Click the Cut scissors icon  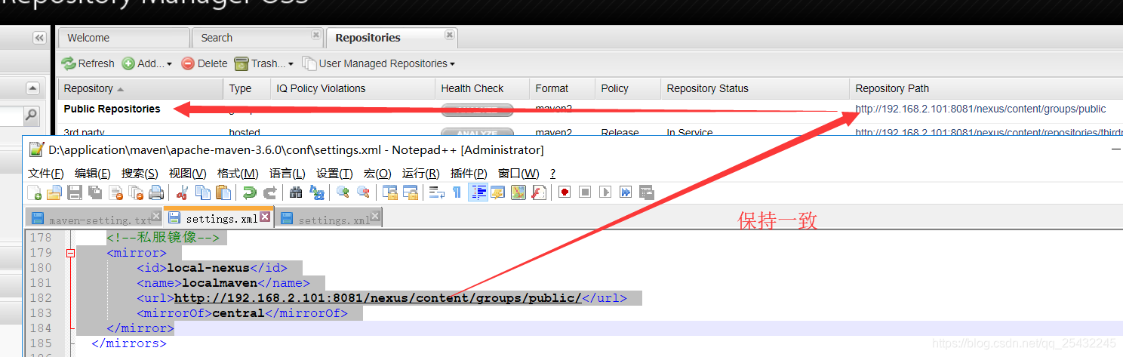pyautogui.click(x=182, y=192)
